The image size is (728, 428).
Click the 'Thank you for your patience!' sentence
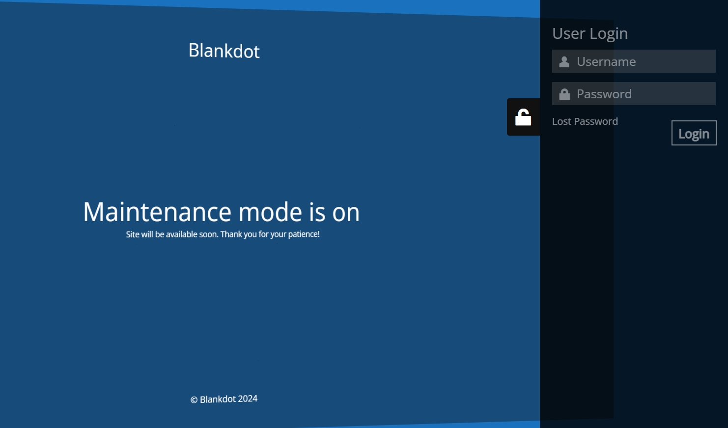[270, 234]
